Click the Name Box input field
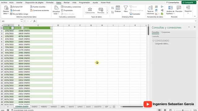 pyautogui.click(x=11, y=21)
